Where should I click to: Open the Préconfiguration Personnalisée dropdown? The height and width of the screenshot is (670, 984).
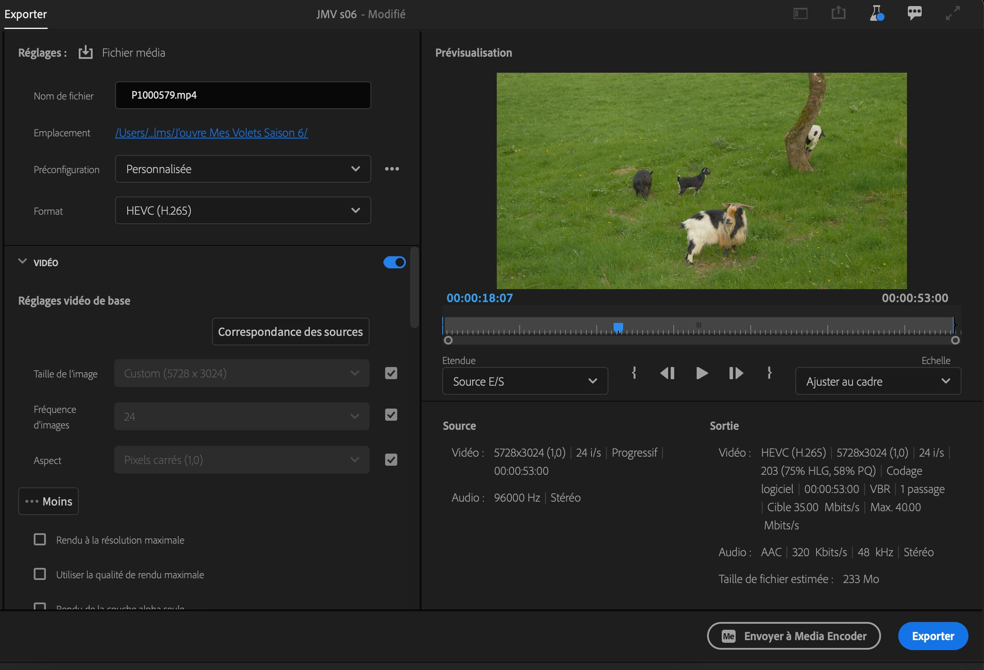tap(243, 169)
